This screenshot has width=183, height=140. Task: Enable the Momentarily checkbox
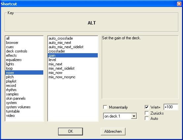pyautogui.click(x=105, y=107)
